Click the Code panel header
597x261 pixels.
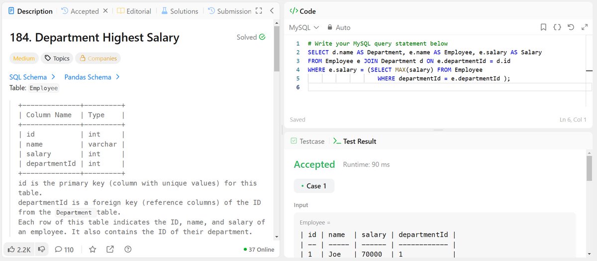point(302,11)
